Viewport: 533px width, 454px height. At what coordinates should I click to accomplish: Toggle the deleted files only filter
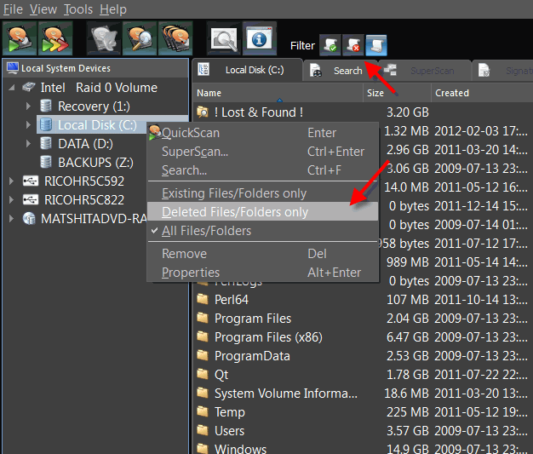[x=352, y=45]
